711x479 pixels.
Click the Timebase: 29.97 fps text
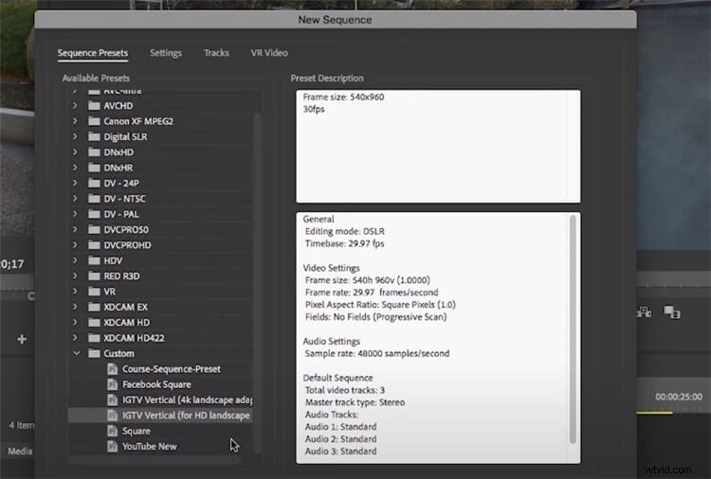coord(345,243)
